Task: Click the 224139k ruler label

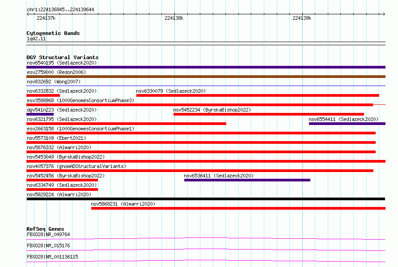Action: (x=302, y=18)
